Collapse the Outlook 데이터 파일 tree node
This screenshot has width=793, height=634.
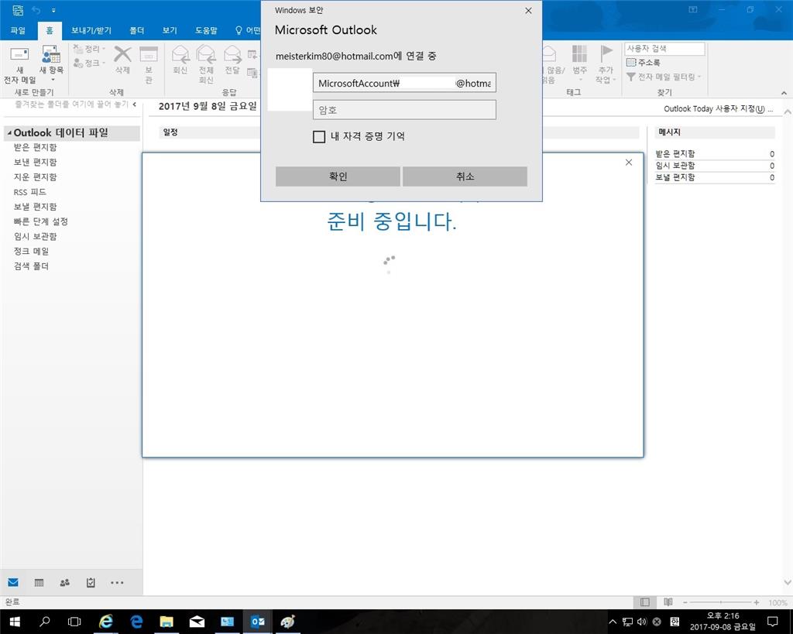click(9, 133)
